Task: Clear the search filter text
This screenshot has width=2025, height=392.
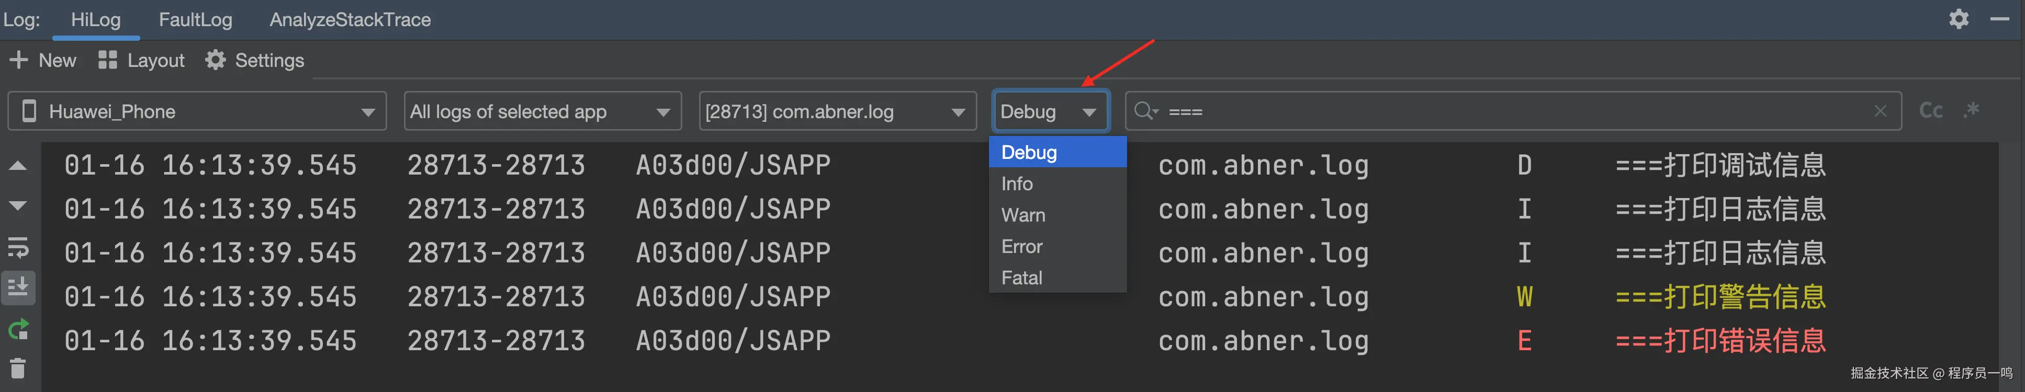Action: click(x=1880, y=111)
